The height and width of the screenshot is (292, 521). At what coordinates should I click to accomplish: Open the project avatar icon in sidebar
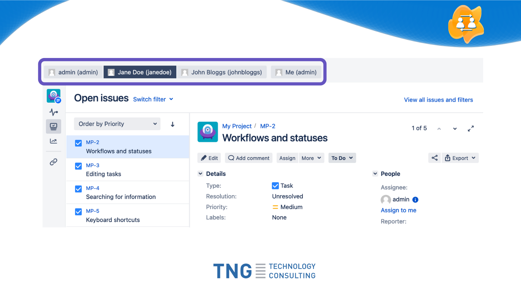54,96
